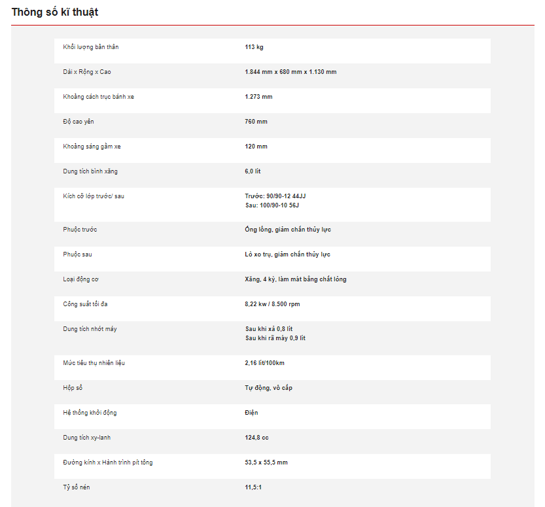The width and height of the screenshot is (545, 507).
Task: Click the "Tự động, vô cấp" gearbox value
Action: (268, 388)
